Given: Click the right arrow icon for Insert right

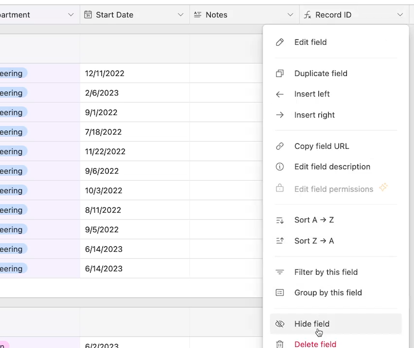Looking at the screenshot, I should coord(280,115).
